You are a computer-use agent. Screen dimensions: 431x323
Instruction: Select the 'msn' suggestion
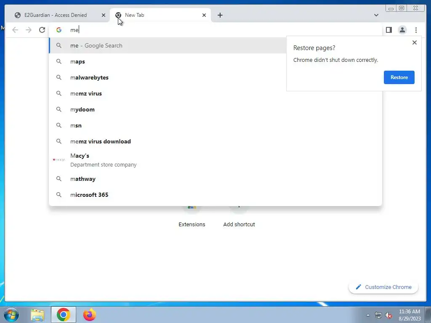point(215,125)
